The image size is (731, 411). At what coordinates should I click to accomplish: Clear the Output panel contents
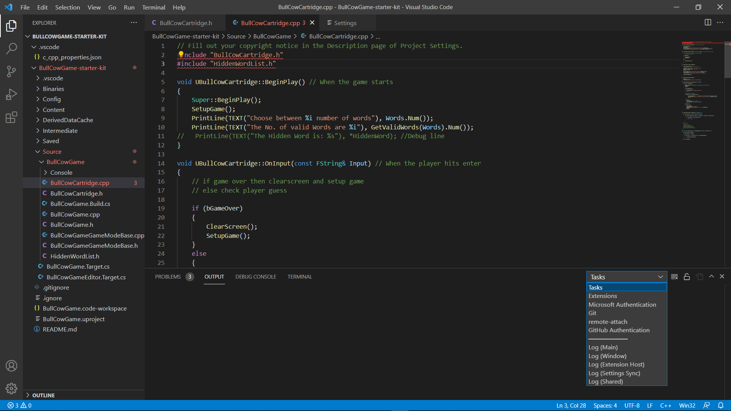tap(674, 277)
